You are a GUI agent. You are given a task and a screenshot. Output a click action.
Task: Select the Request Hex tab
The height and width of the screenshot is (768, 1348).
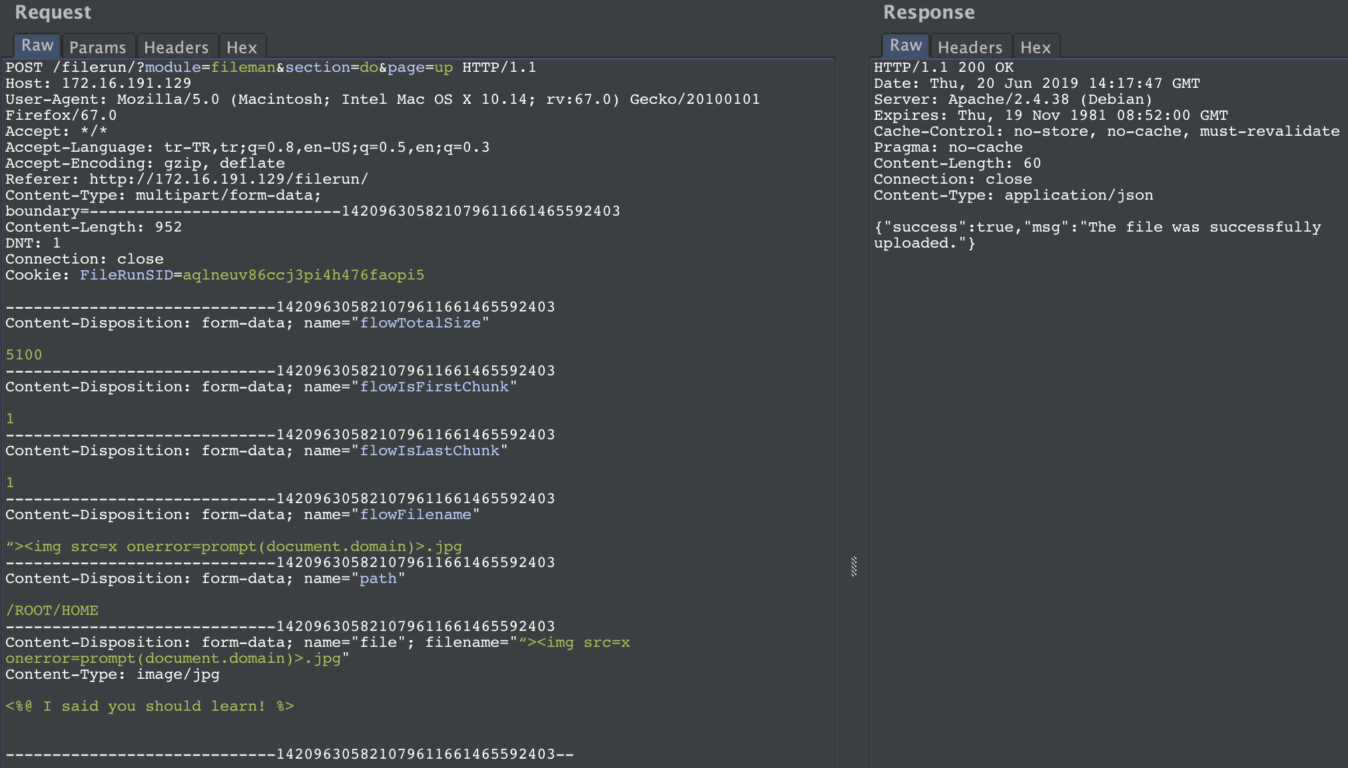[x=241, y=47]
